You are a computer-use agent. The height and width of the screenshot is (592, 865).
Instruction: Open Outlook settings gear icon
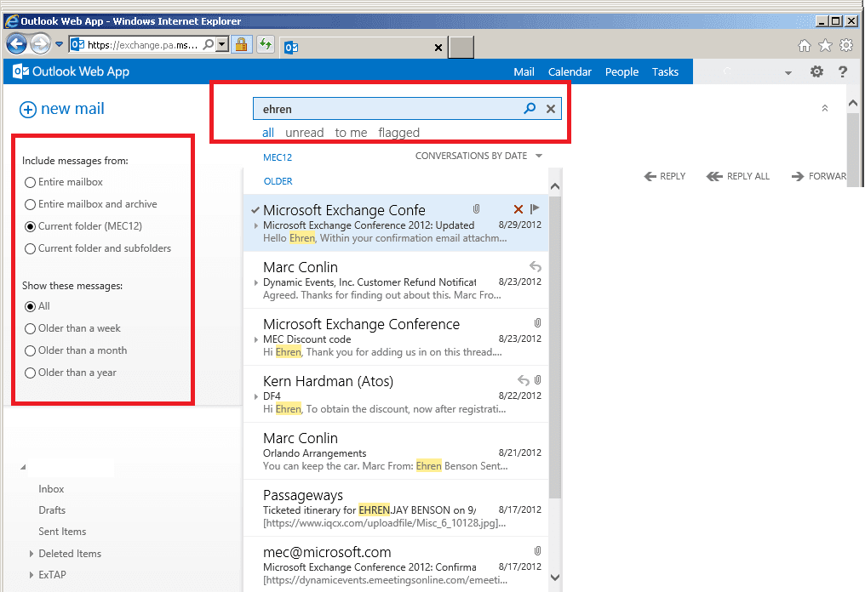pyautogui.click(x=816, y=71)
